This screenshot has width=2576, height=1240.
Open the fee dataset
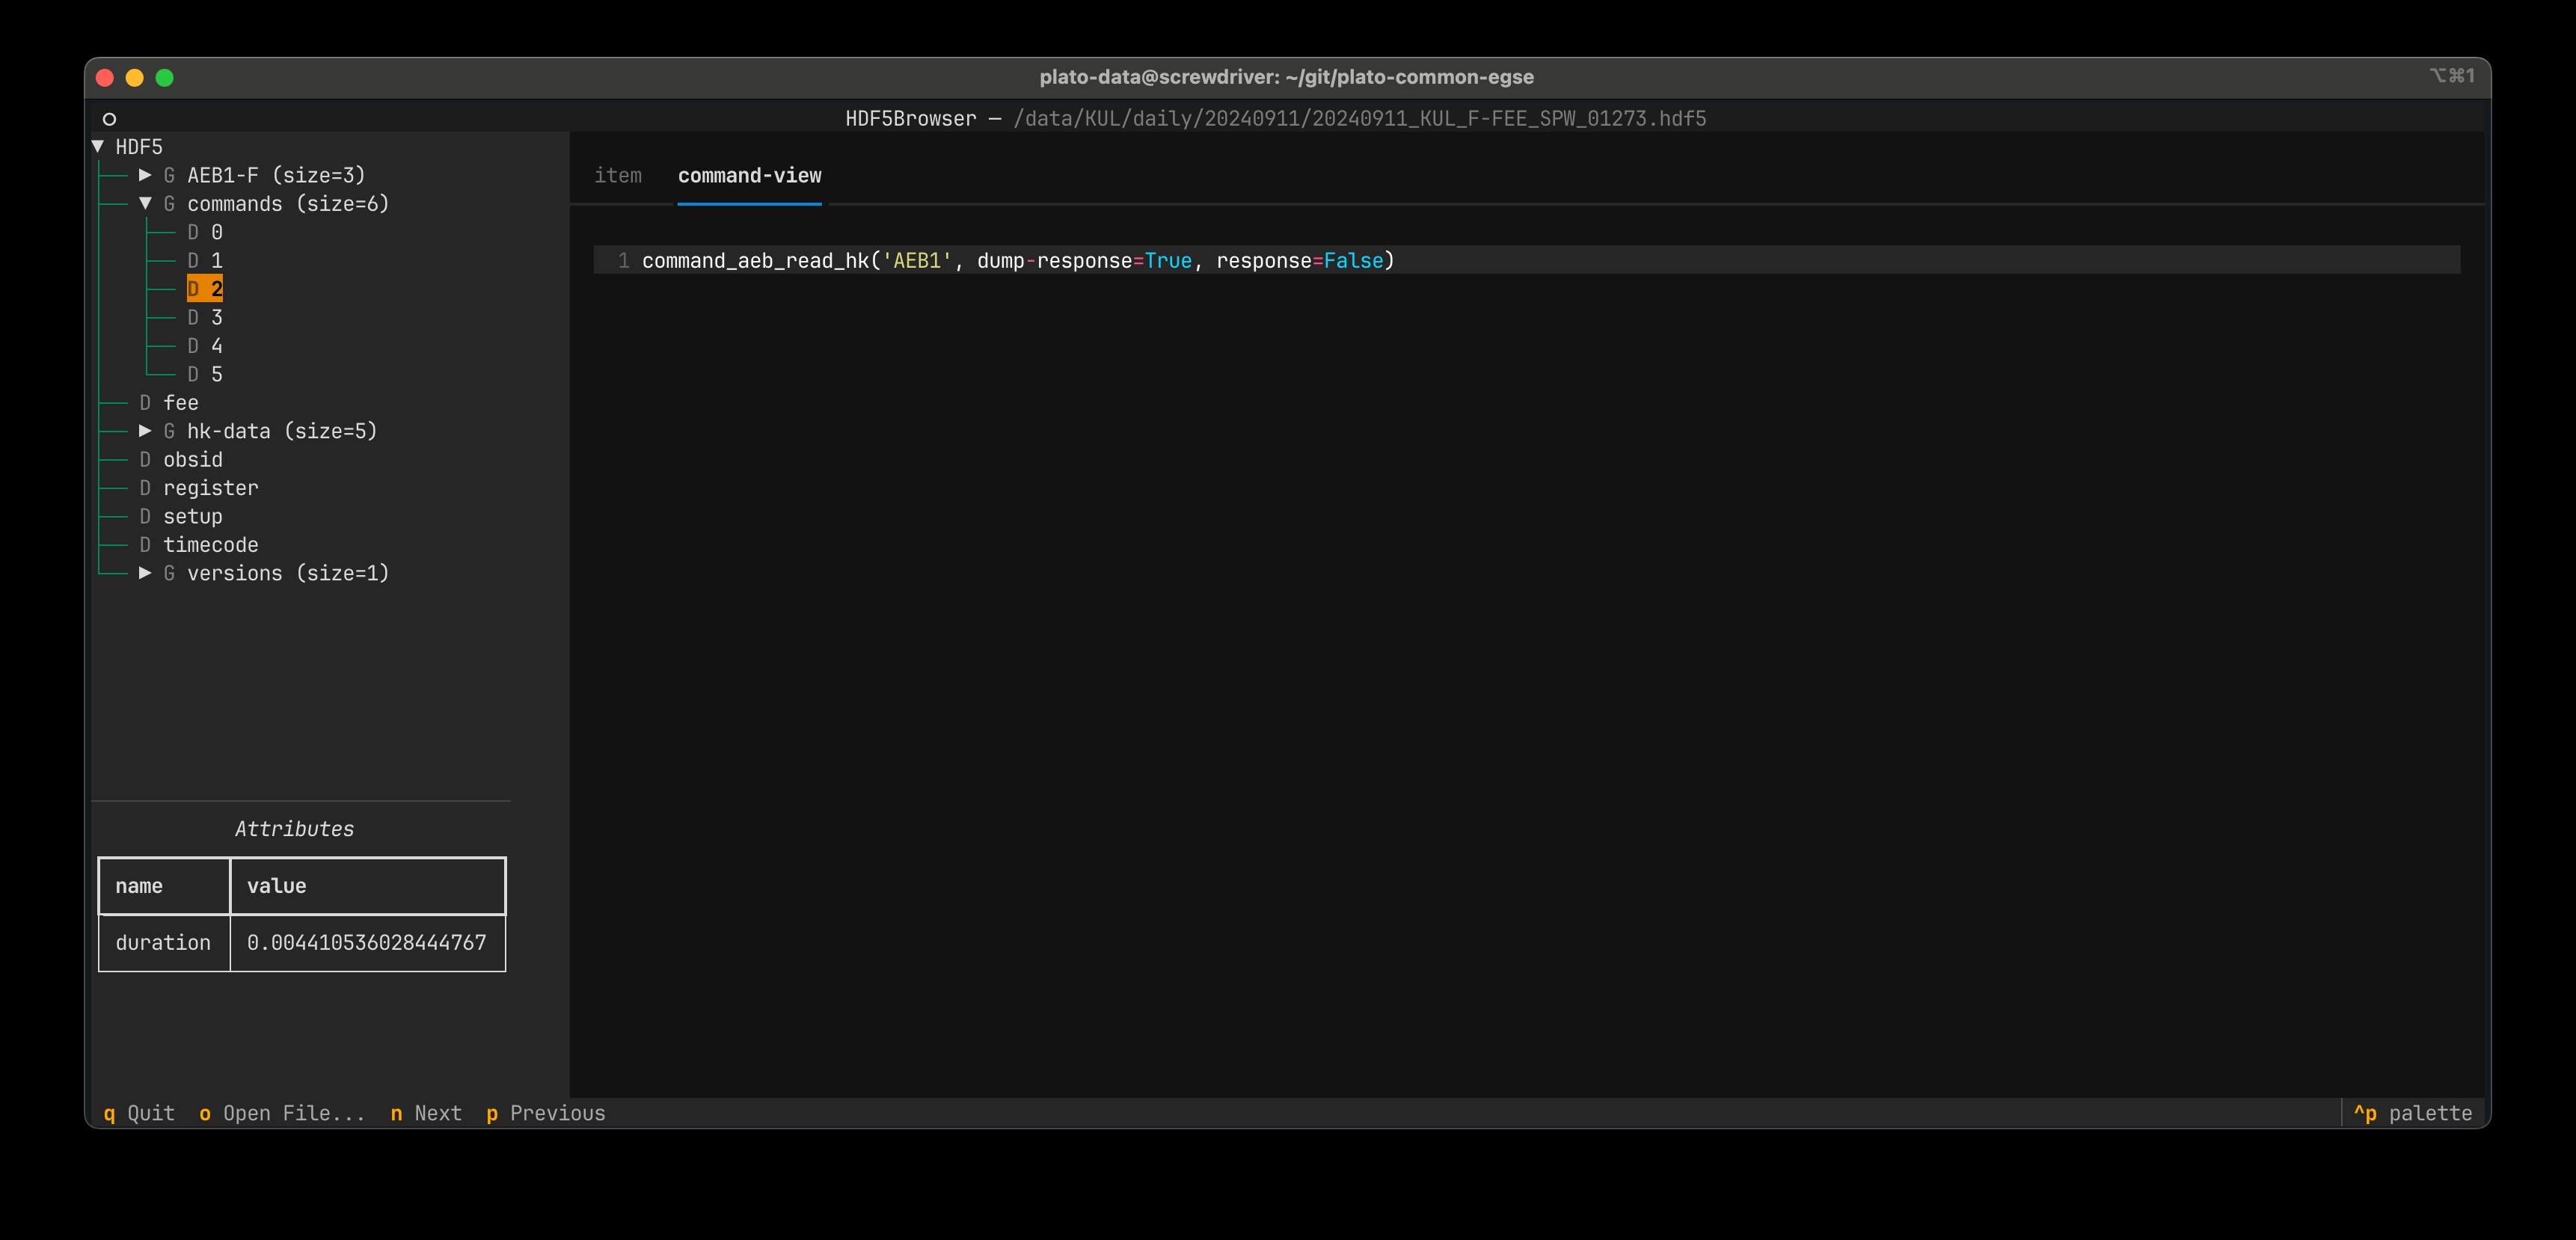click(x=169, y=403)
